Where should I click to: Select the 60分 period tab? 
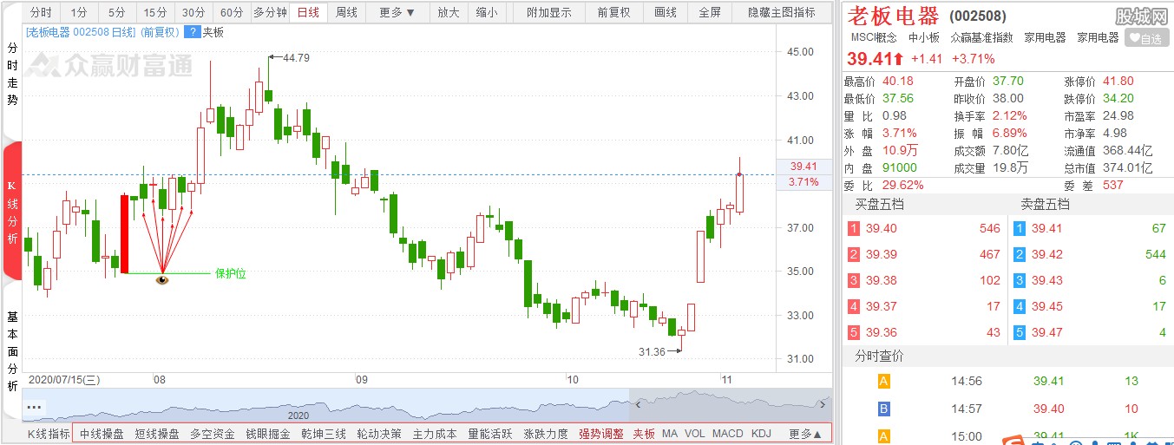(x=232, y=12)
